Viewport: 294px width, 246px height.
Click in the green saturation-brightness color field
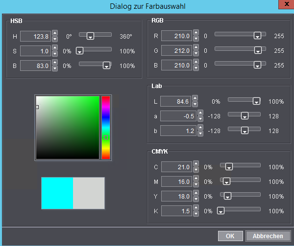coord(68,127)
